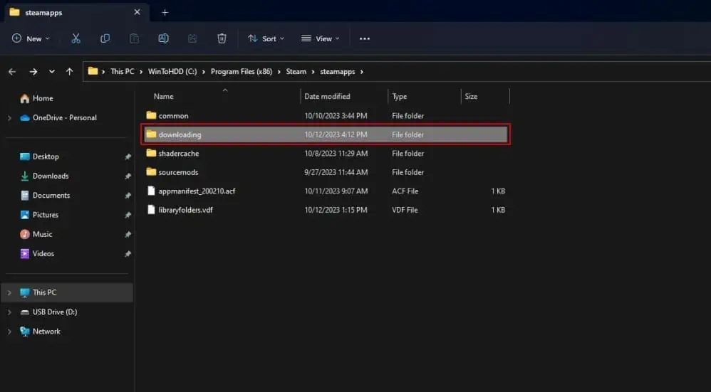Expand the USB Drive (D:) node
The image size is (711, 392).
tap(9, 312)
